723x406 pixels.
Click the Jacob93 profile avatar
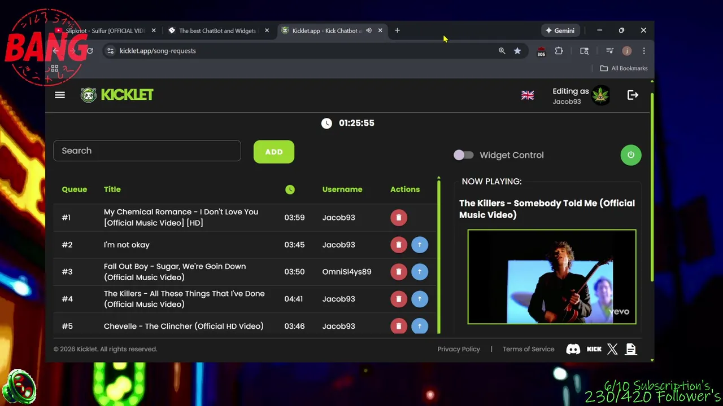(600, 95)
